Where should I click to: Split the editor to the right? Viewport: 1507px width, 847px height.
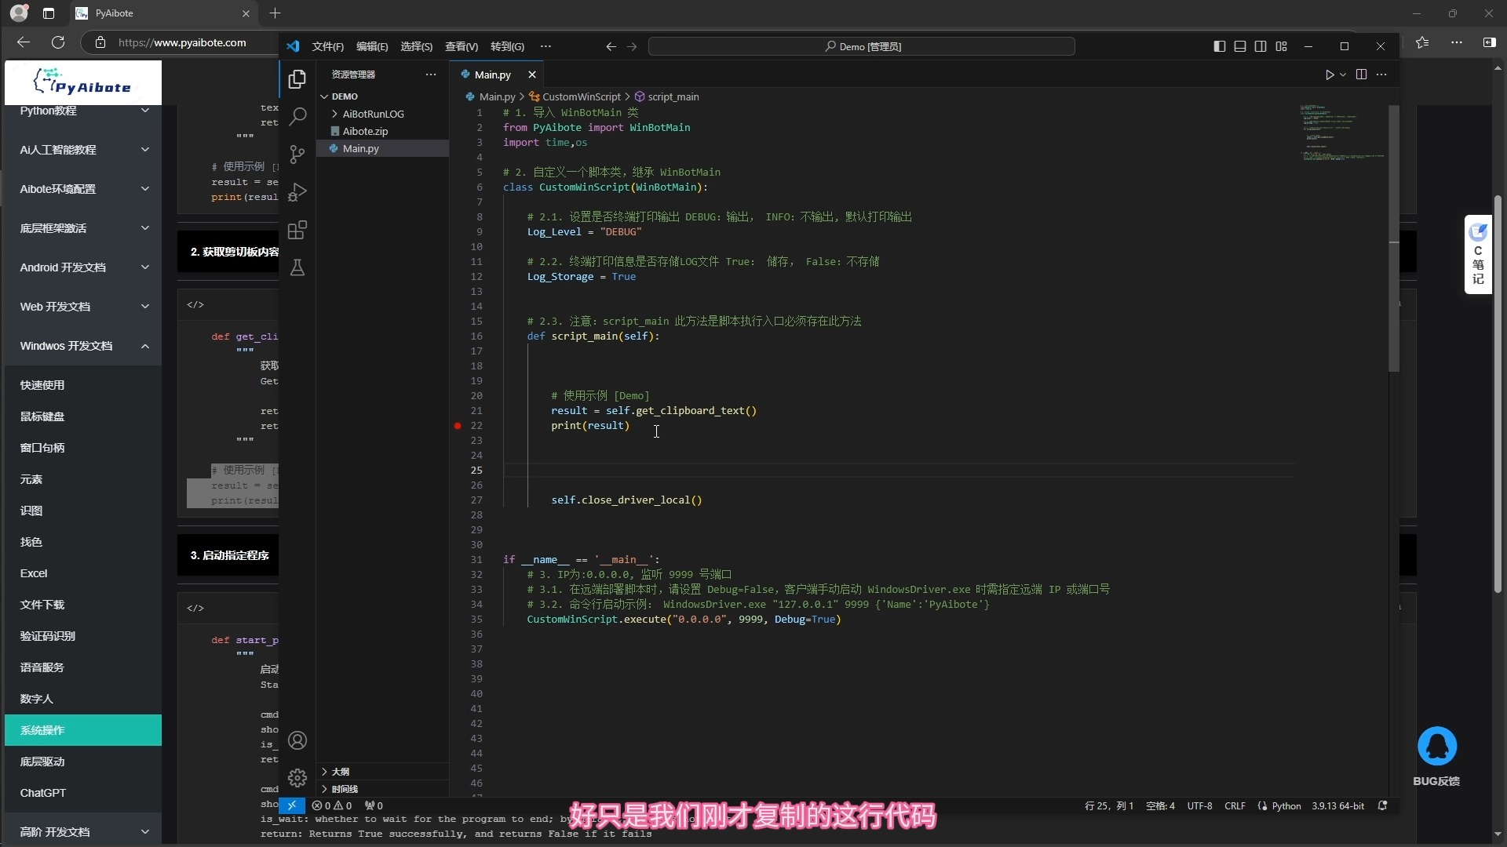pos(1361,75)
